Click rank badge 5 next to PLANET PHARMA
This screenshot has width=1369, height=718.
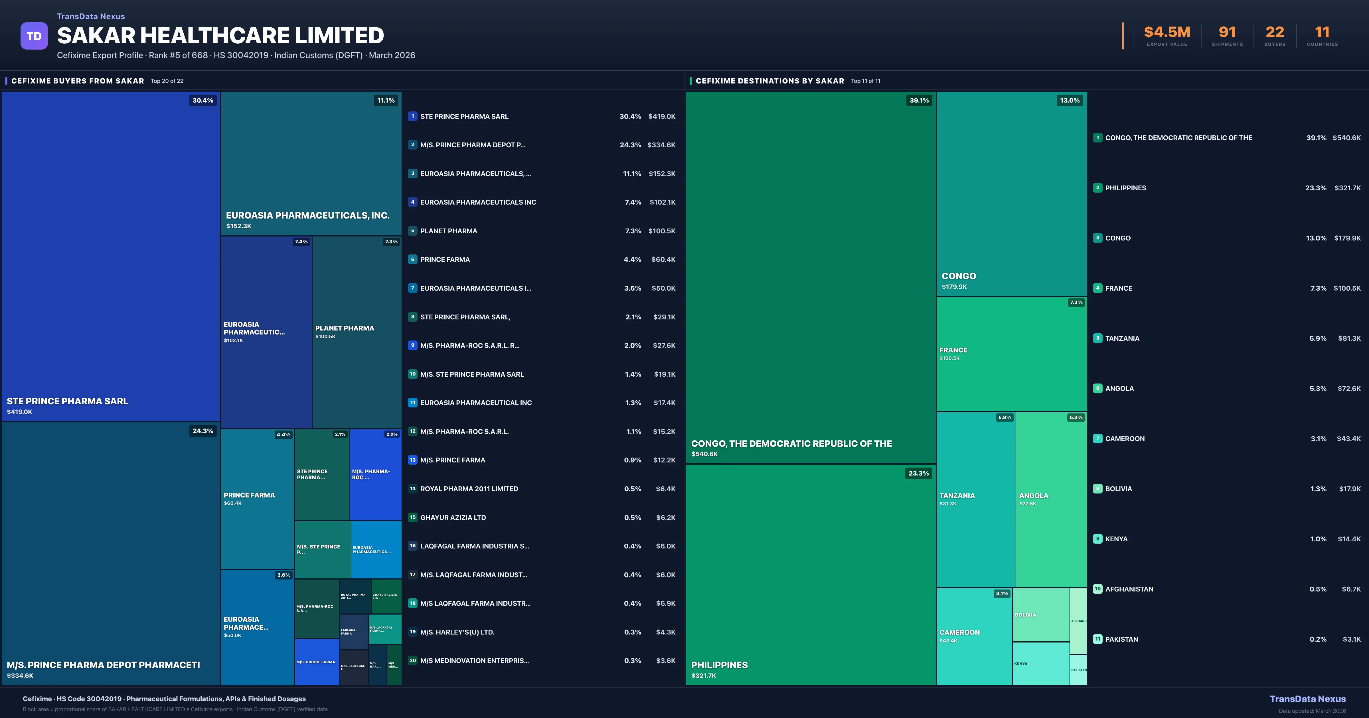click(x=412, y=231)
